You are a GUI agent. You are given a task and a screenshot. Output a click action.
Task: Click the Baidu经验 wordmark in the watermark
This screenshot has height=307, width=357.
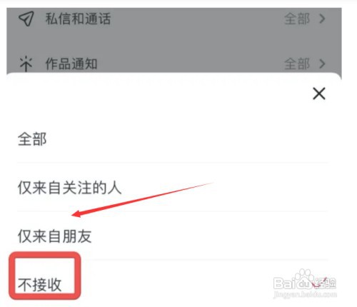(305, 283)
